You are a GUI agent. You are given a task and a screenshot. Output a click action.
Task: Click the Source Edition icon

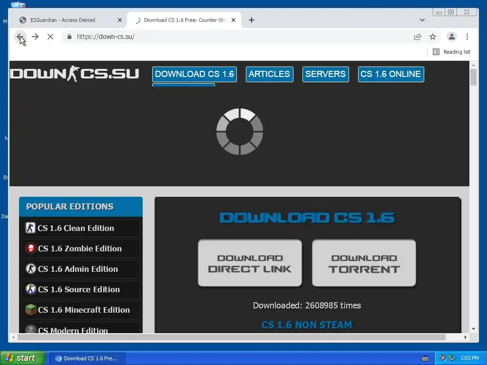(30, 289)
